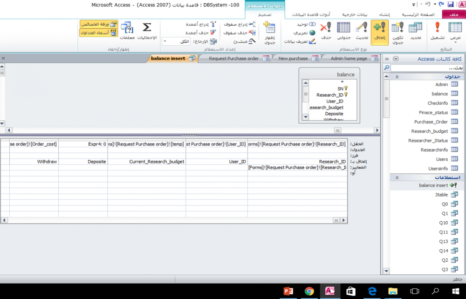Image resolution: width=466 pixels, height=299 pixels.
Task: Choose the Make Table (تكوين جدول) query type
Action: point(397,31)
